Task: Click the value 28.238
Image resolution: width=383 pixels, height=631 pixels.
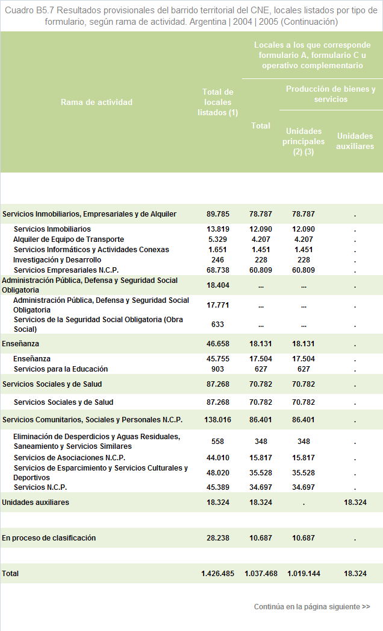Action: (218, 538)
